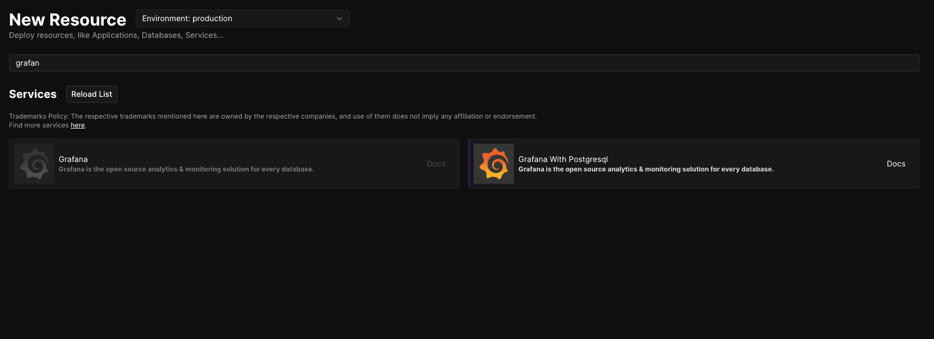Follow the 'here' link for more services
This screenshot has height=339, width=934.
click(78, 125)
